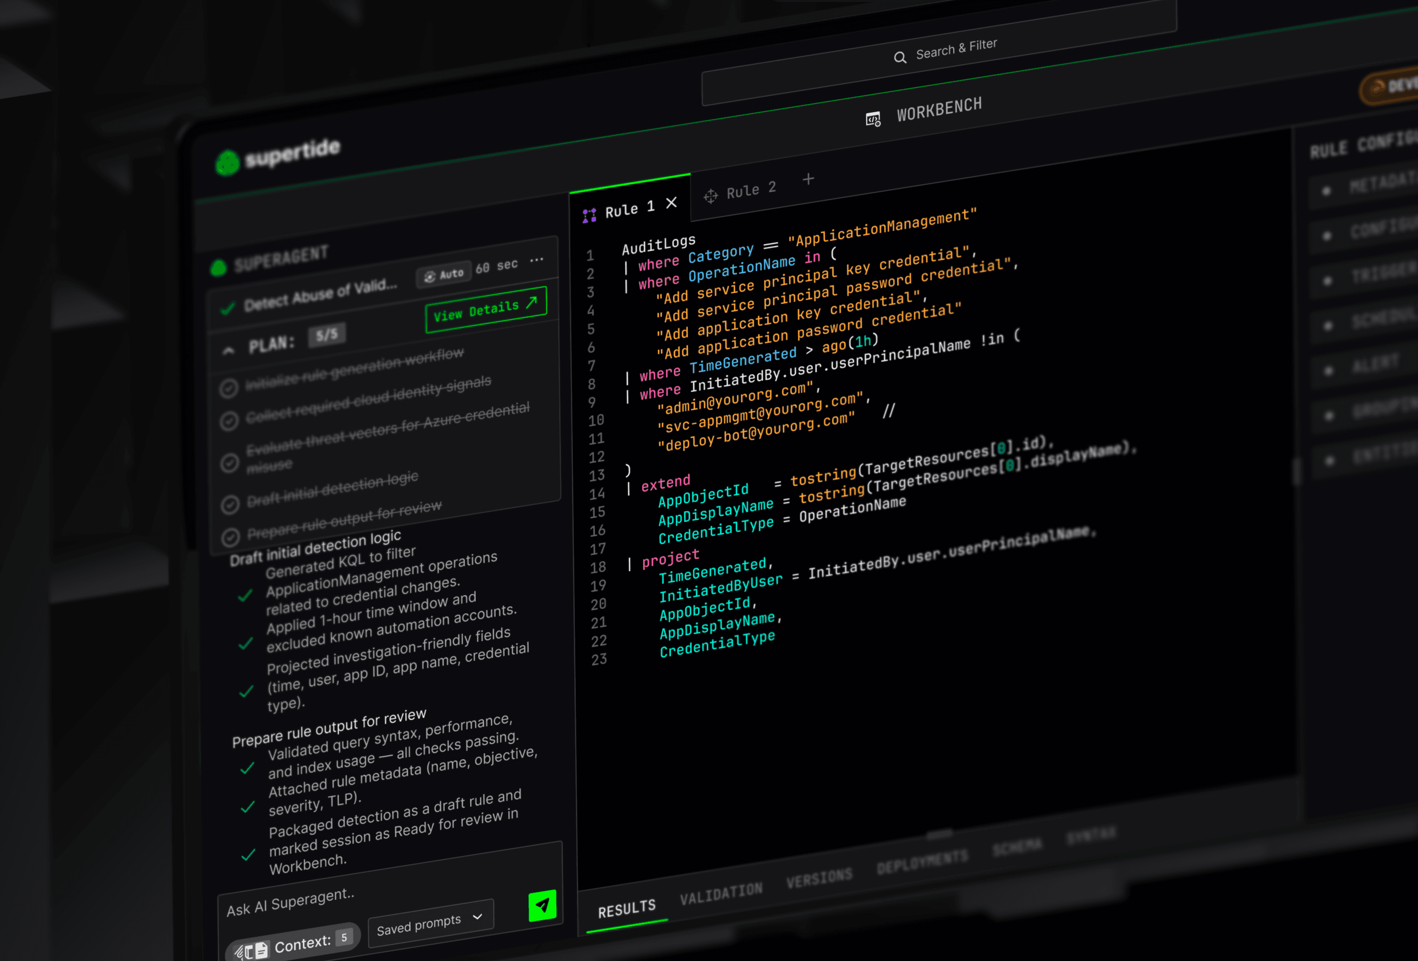1418x961 pixels.
Task: Click the green send message arrow icon
Action: coord(542,905)
